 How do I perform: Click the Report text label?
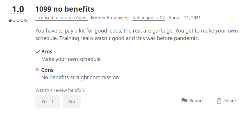(196, 101)
